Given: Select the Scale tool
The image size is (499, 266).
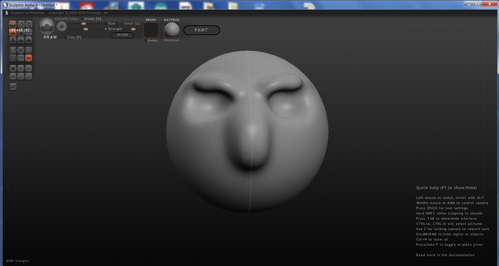Looking at the screenshot, I should pyautogui.click(x=29, y=24).
